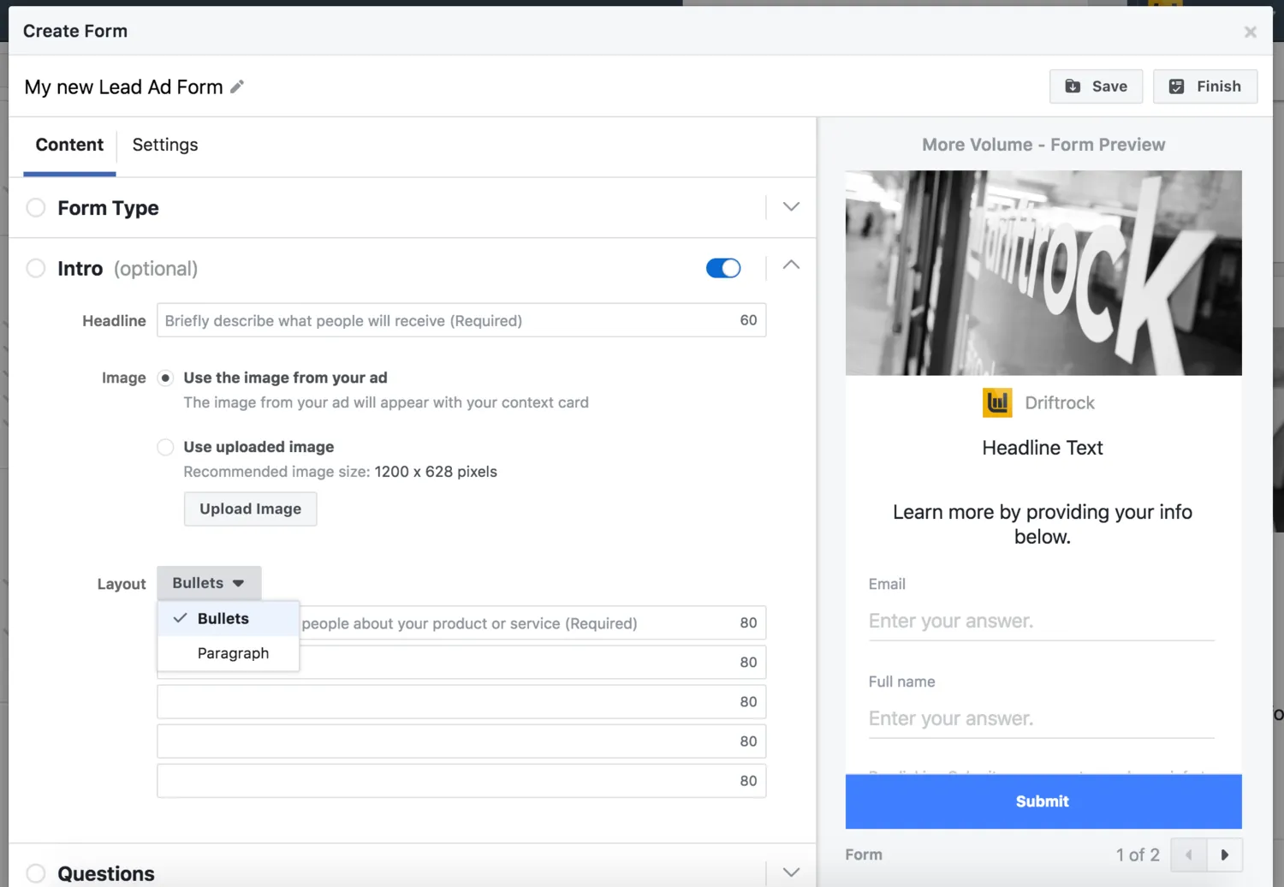Toggle off the Intro section switch
1284x887 pixels.
(723, 268)
